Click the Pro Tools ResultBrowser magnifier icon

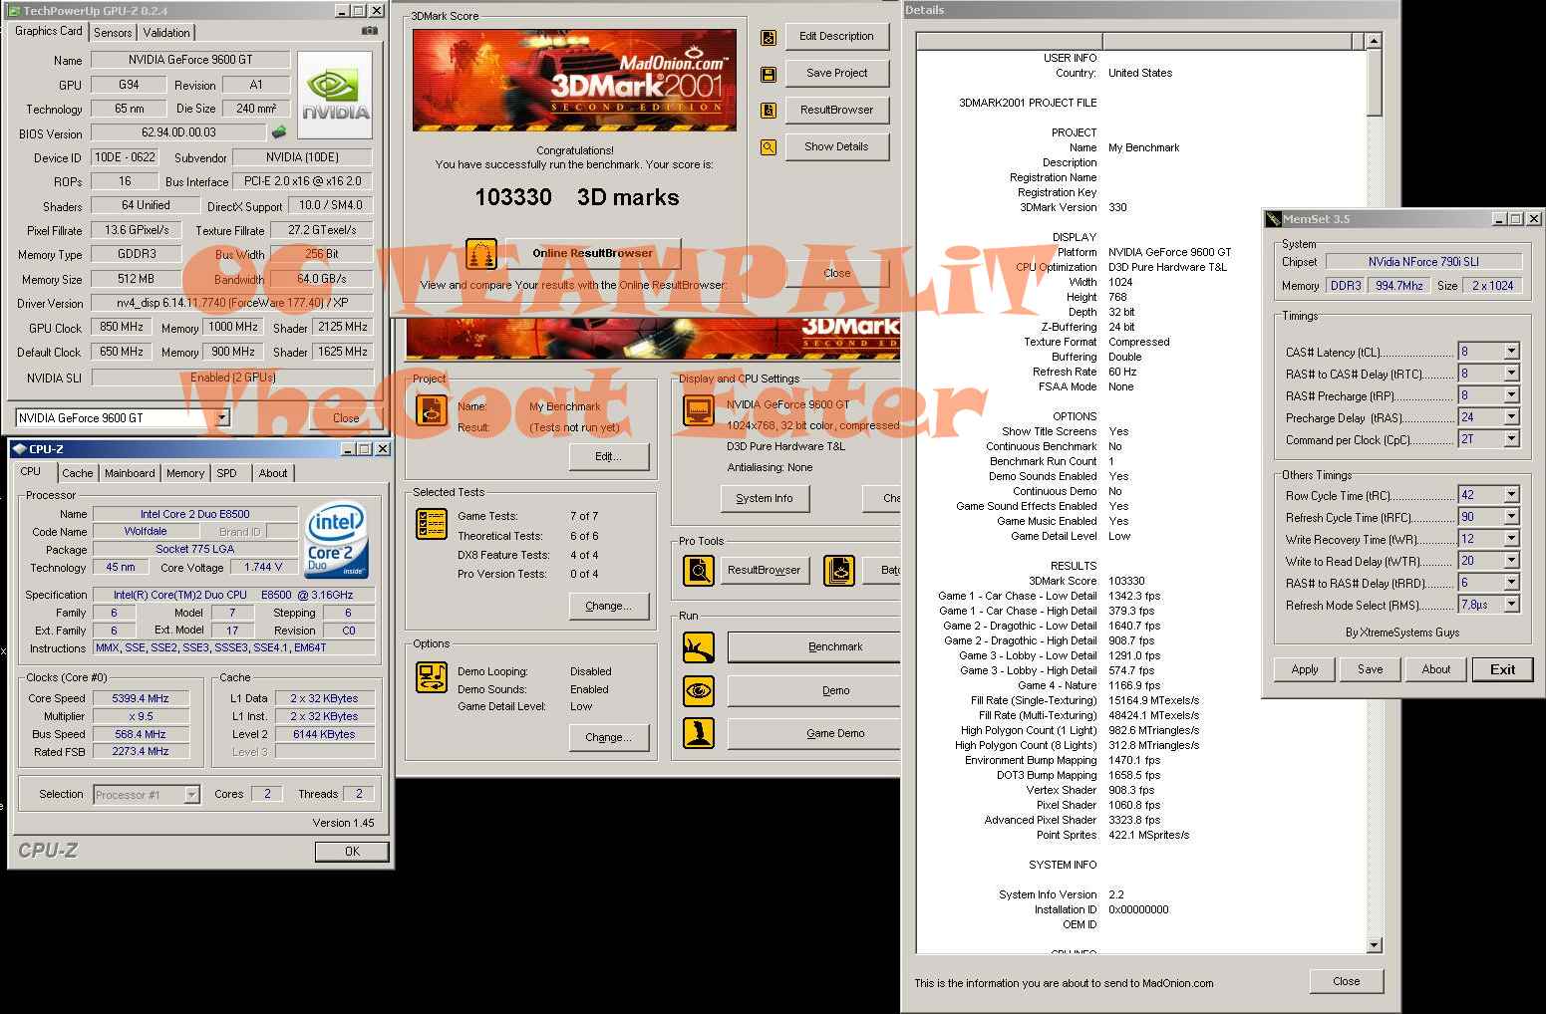point(699,571)
